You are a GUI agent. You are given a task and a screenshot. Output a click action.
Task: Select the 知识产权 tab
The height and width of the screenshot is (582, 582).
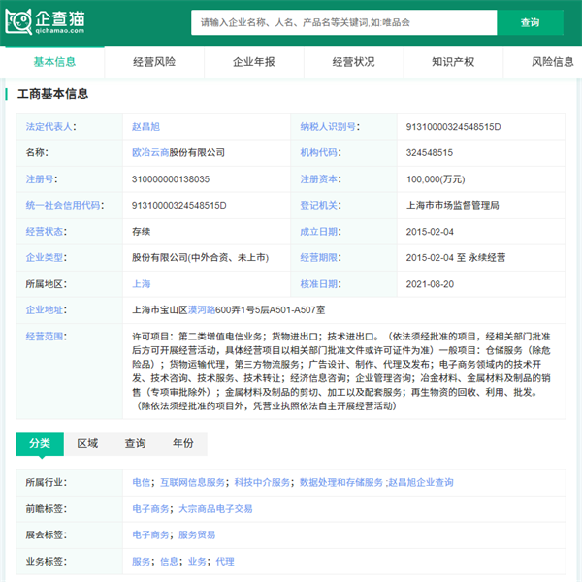[453, 61]
